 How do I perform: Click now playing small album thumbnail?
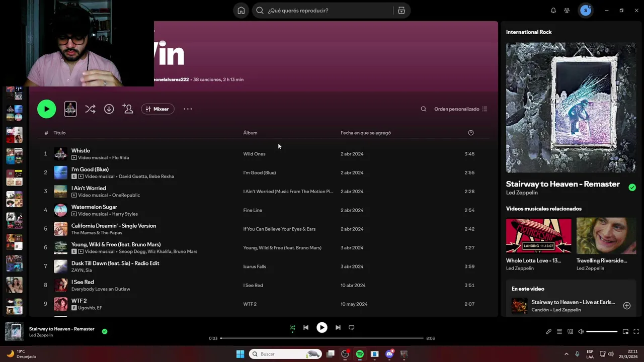(x=14, y=332)
